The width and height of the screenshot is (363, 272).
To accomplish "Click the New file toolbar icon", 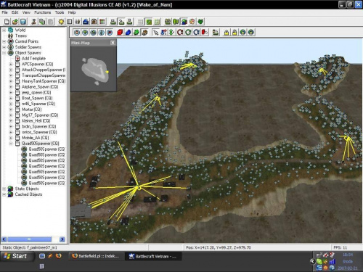I will pos(7,22).
